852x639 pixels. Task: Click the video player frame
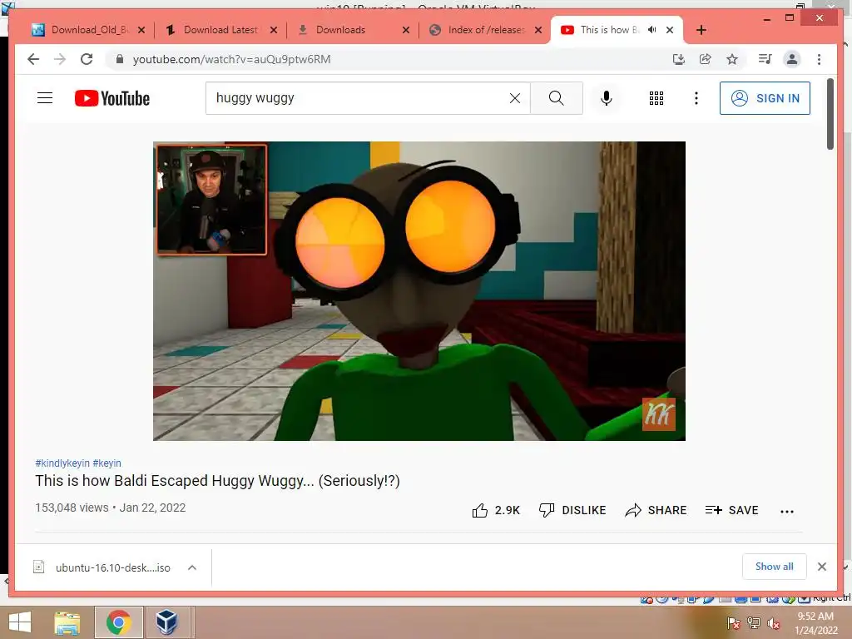(419, 290)
